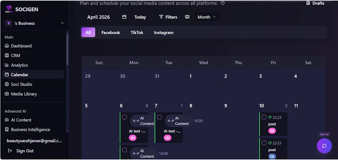Open the Filters button
The width and height of the screenshot is (338, 160).
pyautogui.click(x=168, y=17)
